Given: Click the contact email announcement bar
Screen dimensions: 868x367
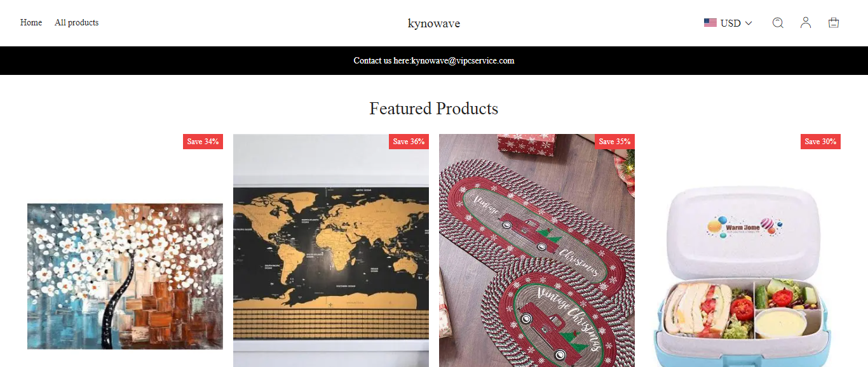Looking at the screenshot, I should point(434,61).
